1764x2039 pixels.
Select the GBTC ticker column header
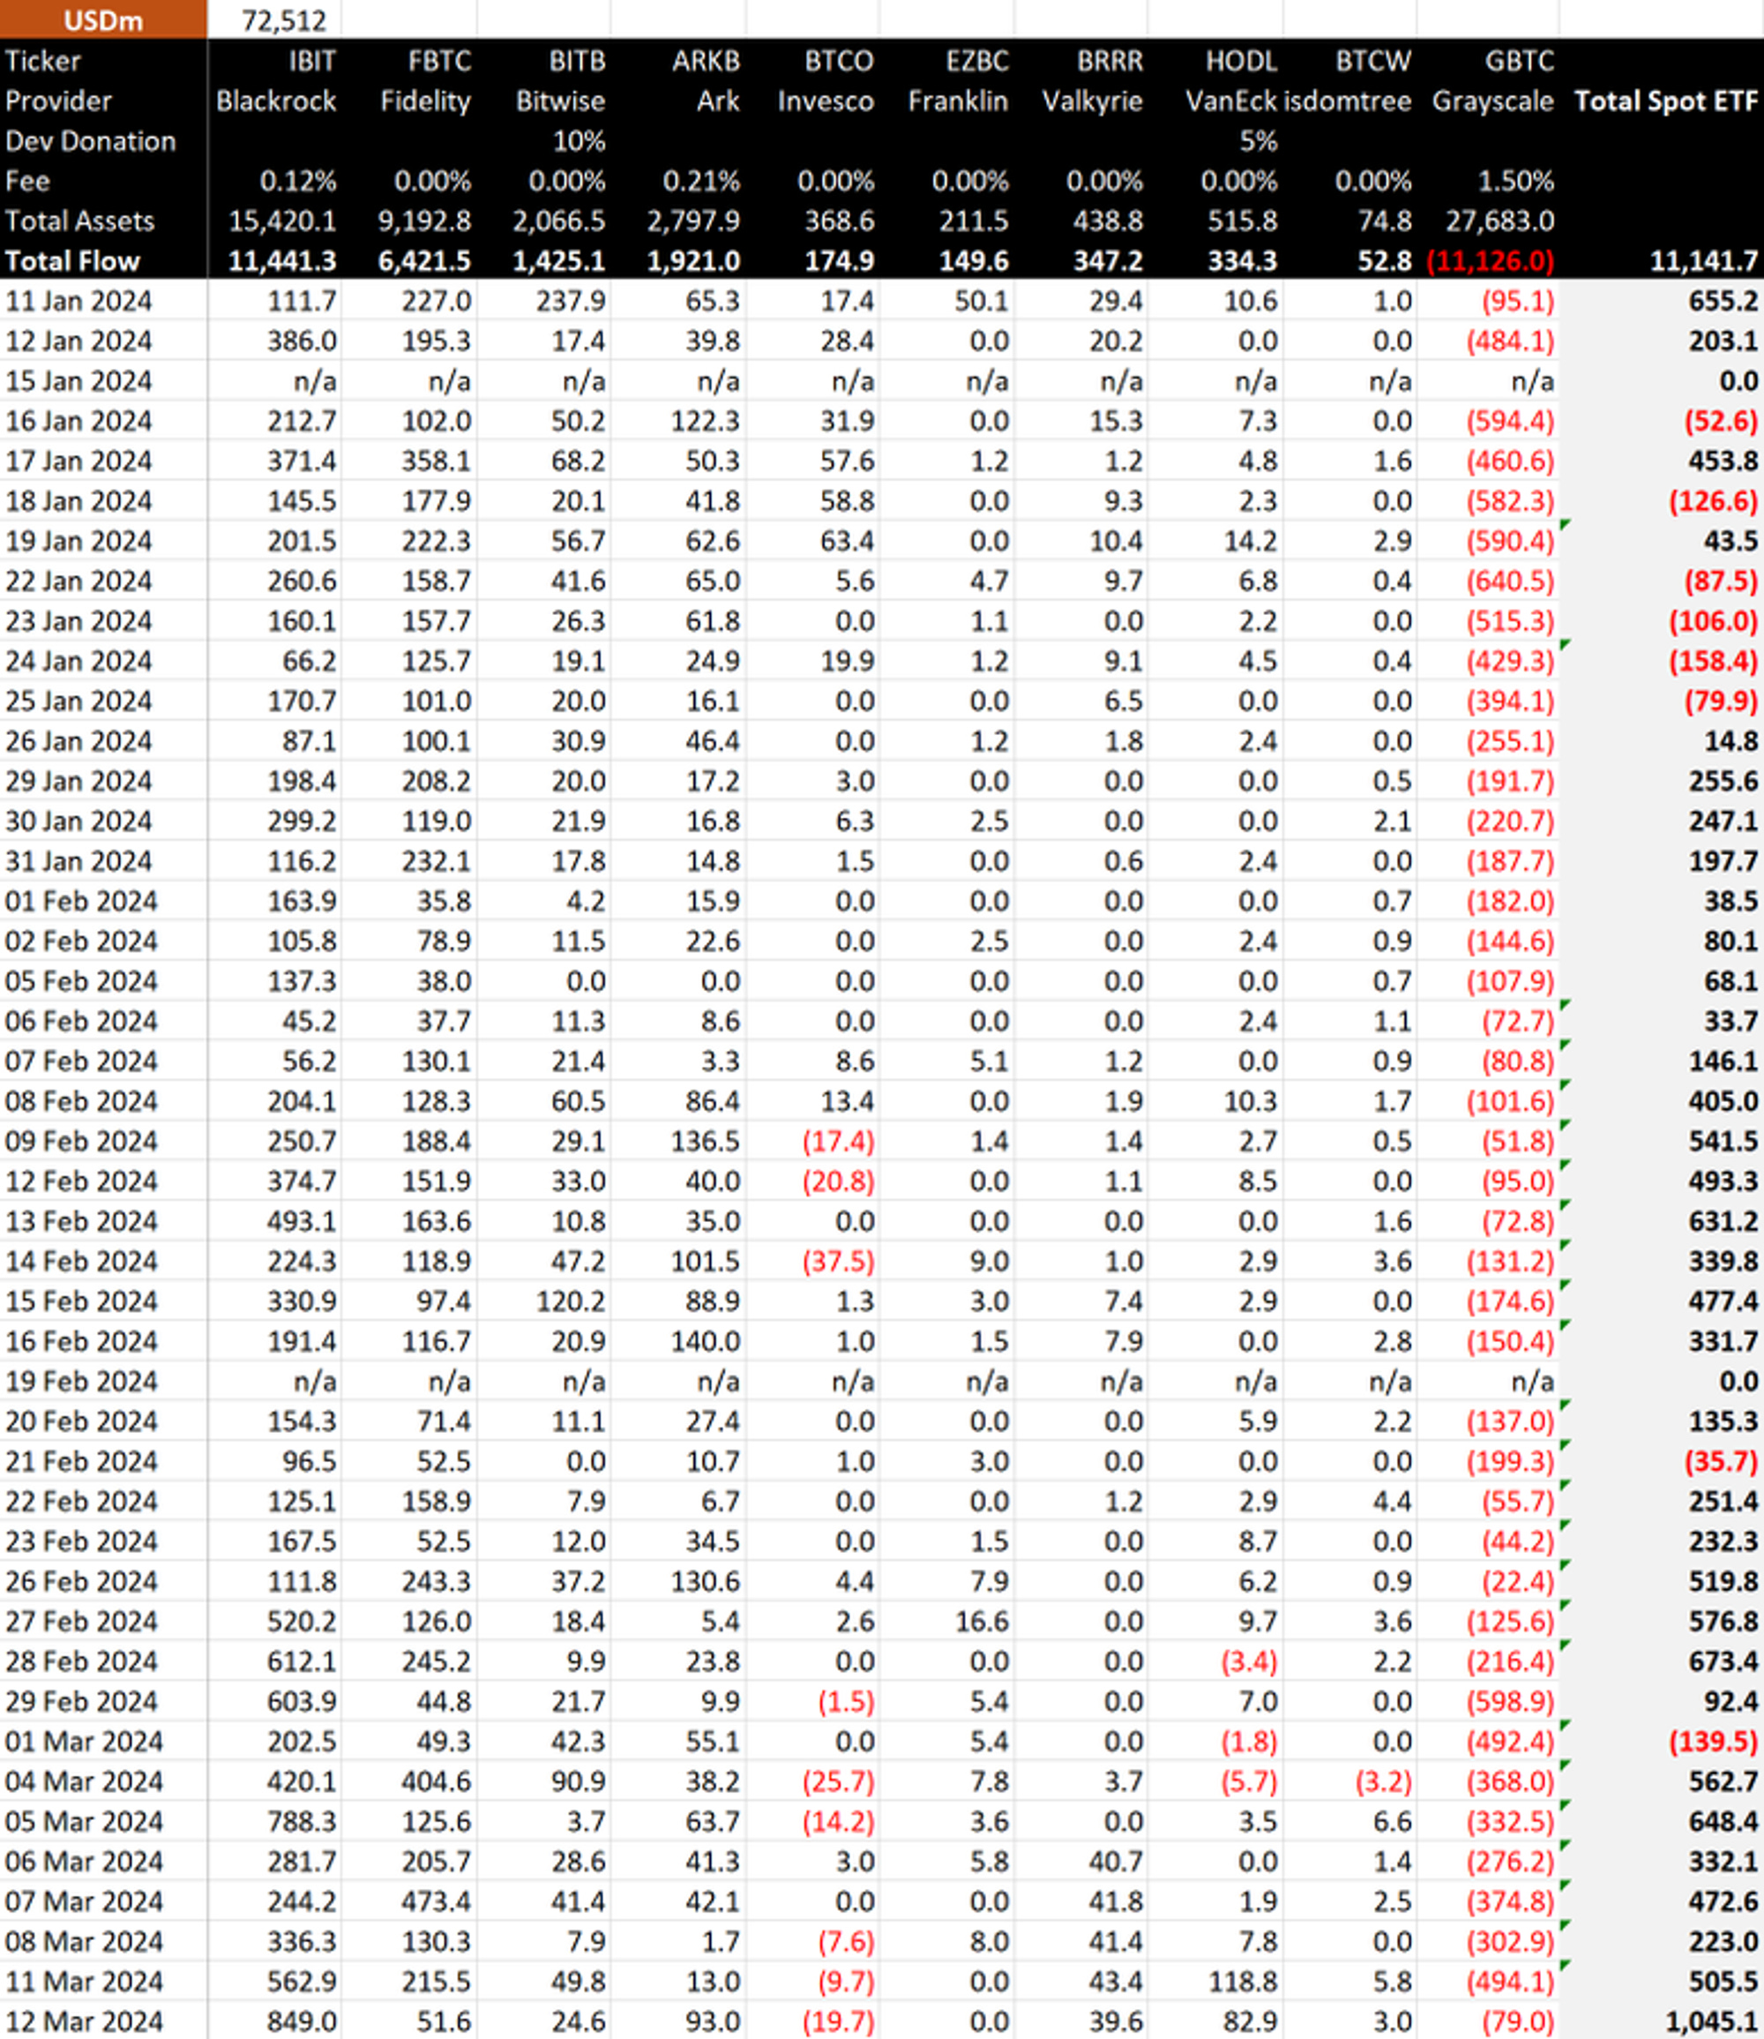1518,61
